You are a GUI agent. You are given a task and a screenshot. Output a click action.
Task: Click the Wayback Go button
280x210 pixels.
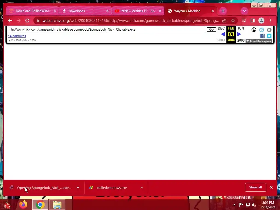pos(211,30)
